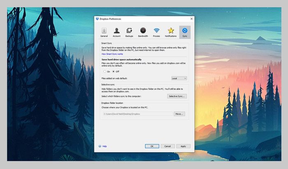Viewport: 288px width, 169px height.
Task: Click the Dropbox folder path field
Action: pos(137,114)
